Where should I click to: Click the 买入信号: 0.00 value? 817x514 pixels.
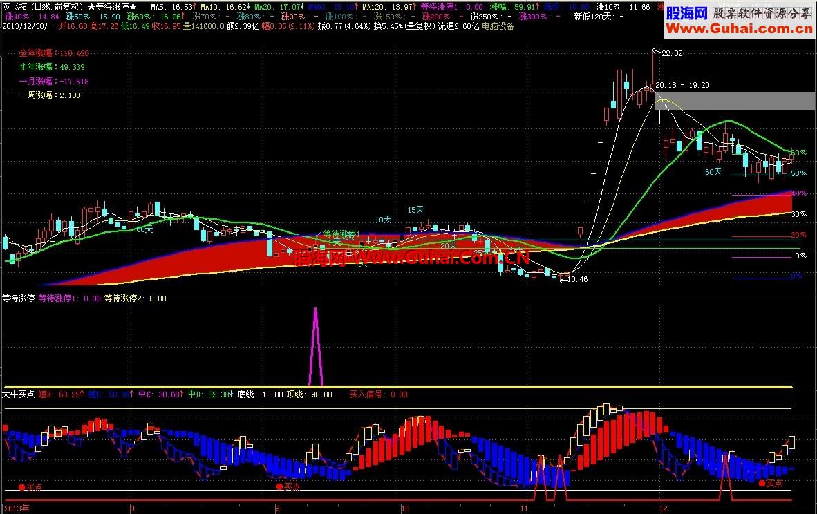[x=378, y=394]
